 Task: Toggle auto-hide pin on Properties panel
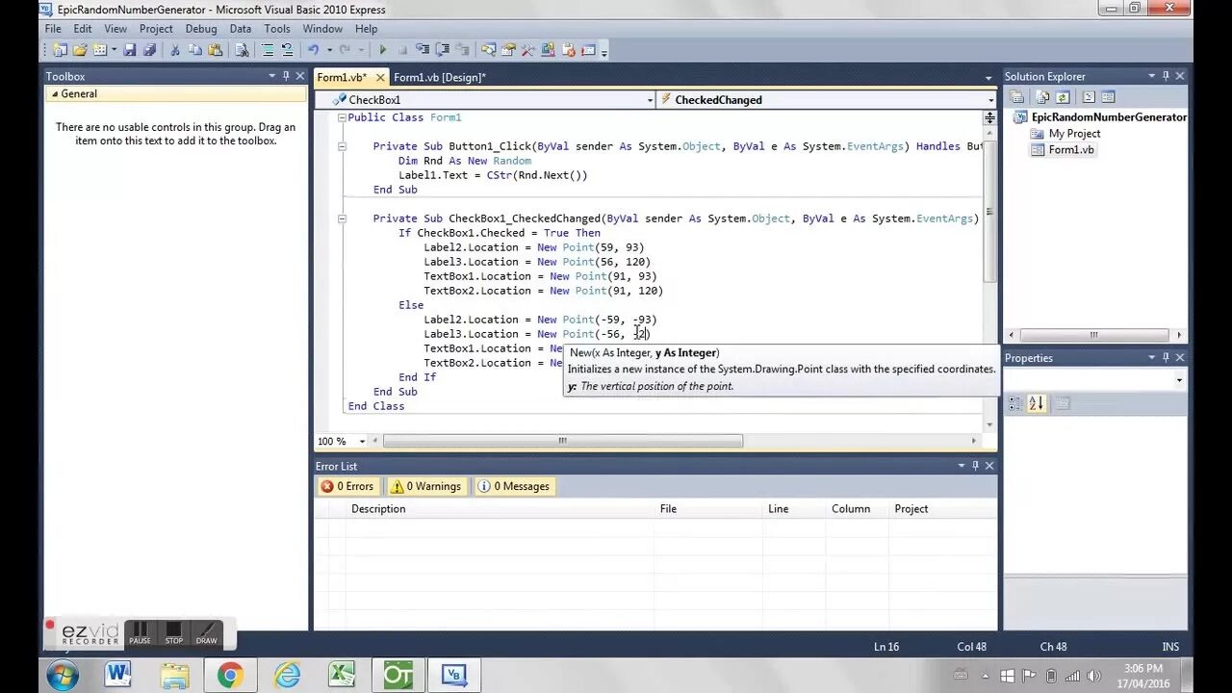tap(1166, 357)
